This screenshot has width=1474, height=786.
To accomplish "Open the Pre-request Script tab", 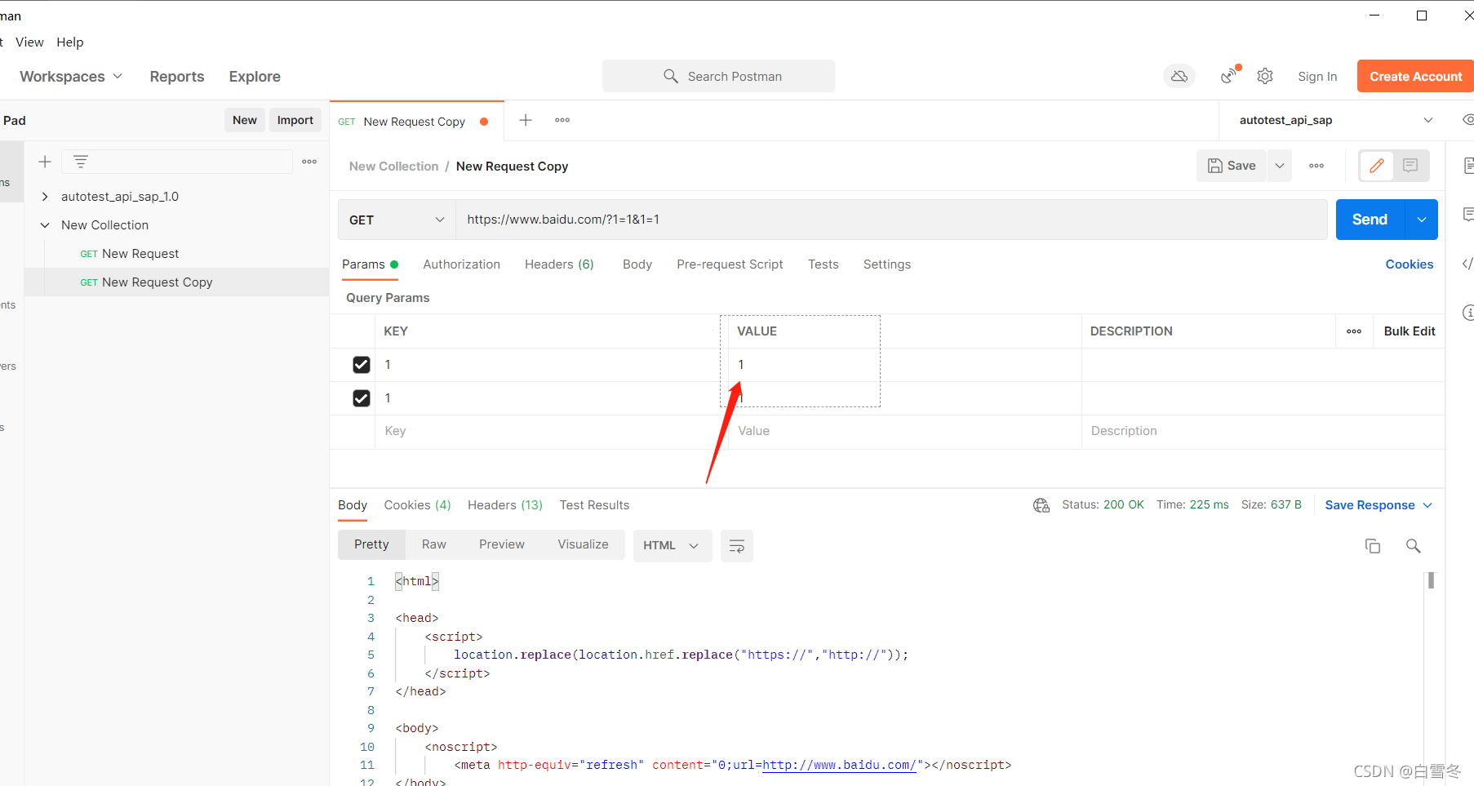I will 730,264.
